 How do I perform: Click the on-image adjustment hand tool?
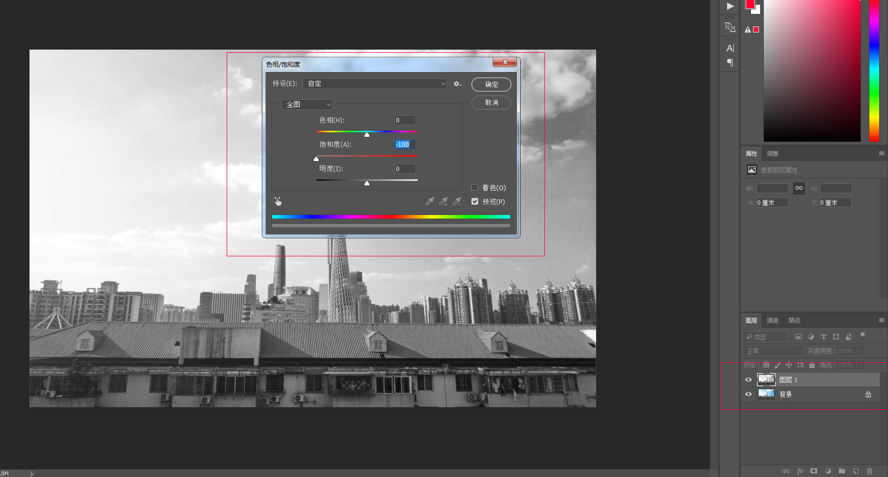click(278, 202)
